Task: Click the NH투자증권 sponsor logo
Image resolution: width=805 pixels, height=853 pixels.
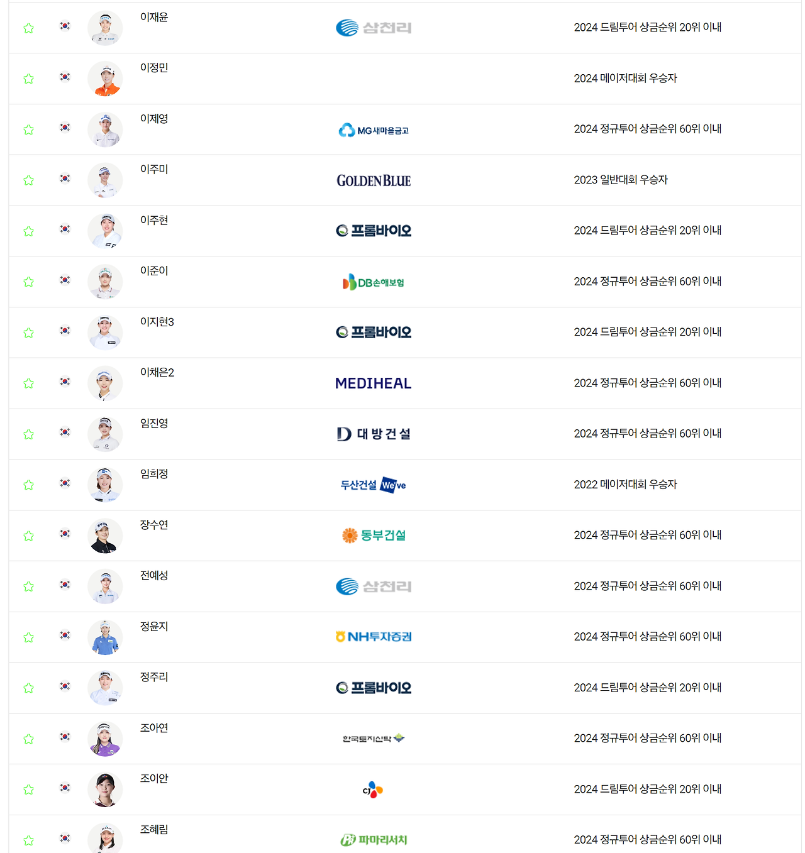Action: [374, 637]
